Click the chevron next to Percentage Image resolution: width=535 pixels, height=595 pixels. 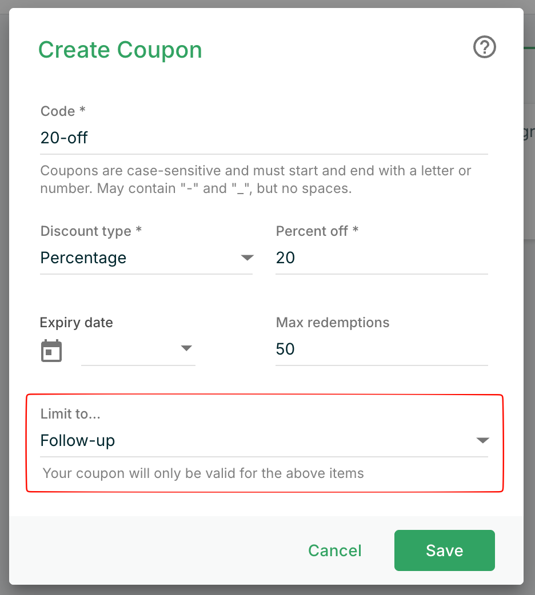[x=246, y=258]
